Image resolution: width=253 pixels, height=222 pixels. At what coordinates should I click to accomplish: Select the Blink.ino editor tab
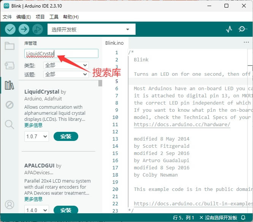(x=114, y=43)
